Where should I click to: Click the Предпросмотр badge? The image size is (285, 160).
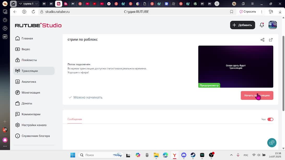point(209,85)
